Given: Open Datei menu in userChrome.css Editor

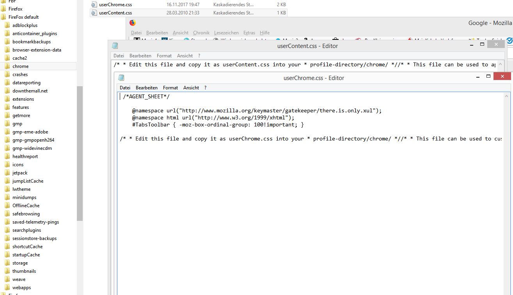Looking at the screenshot, I should click(125, 88).
